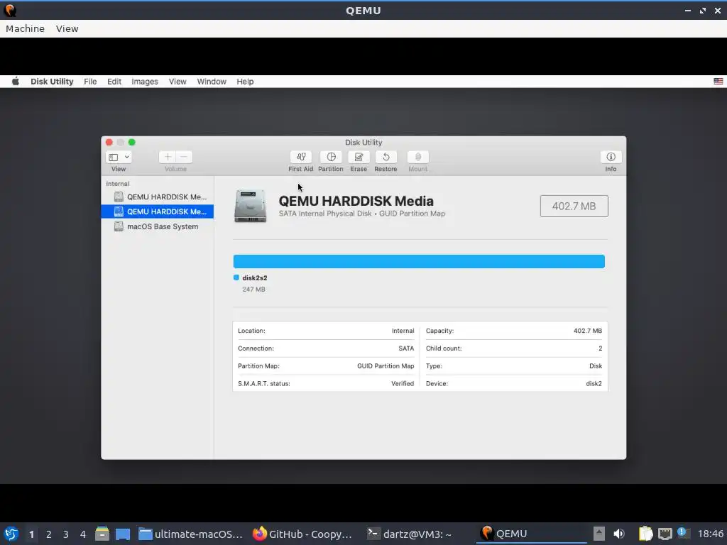Click the sidebar View icon
The height and width of the screenshot is (545, 727).
pos(113,157)
